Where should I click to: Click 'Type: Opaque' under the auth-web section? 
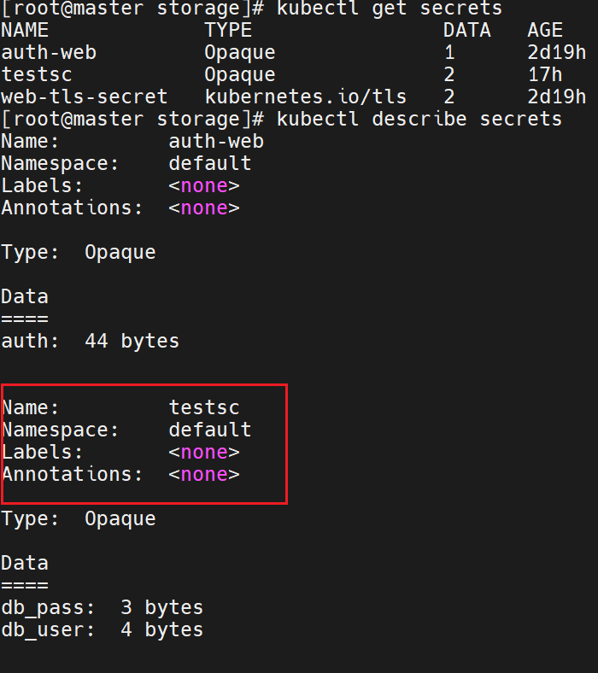[79, 253]
